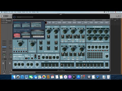This screenshot has height=91, width=122.
Task: Click the A Vib aftertouch knob
Action: coord(19,65)
